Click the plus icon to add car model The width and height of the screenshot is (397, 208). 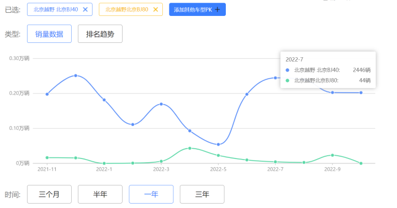tap(217, 9)
